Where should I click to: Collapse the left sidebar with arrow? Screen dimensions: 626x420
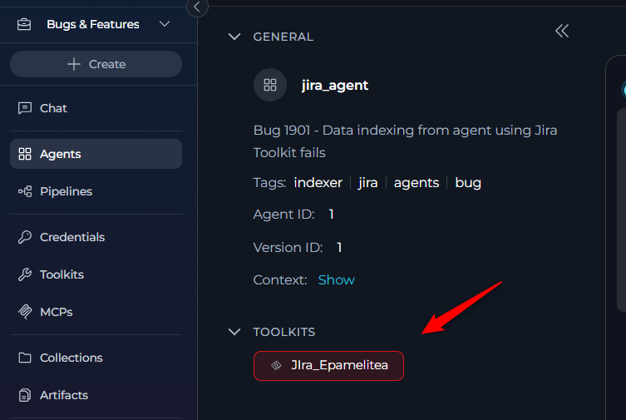point(197,7)
